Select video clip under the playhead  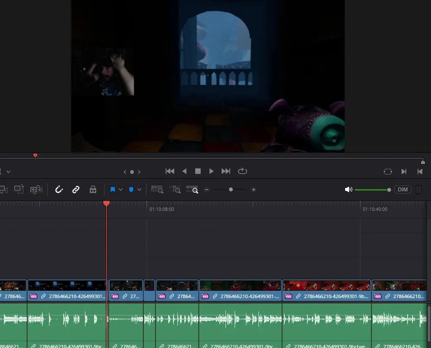point(67,290)
